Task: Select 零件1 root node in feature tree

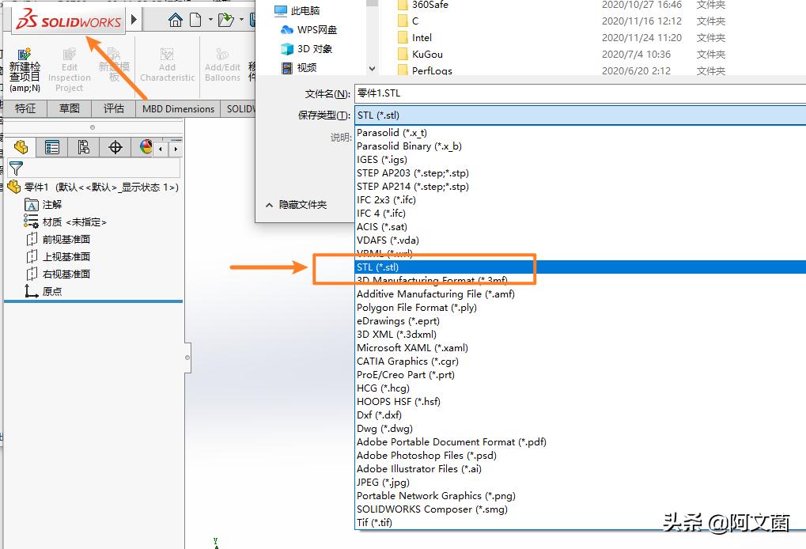Action: pos(93,187)
